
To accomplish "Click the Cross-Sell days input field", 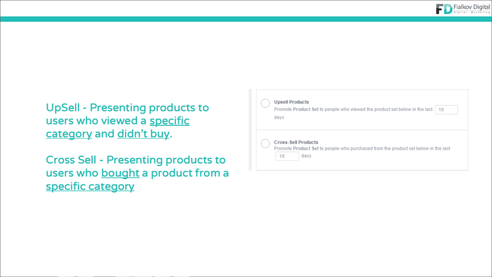I will click(287, 156).
